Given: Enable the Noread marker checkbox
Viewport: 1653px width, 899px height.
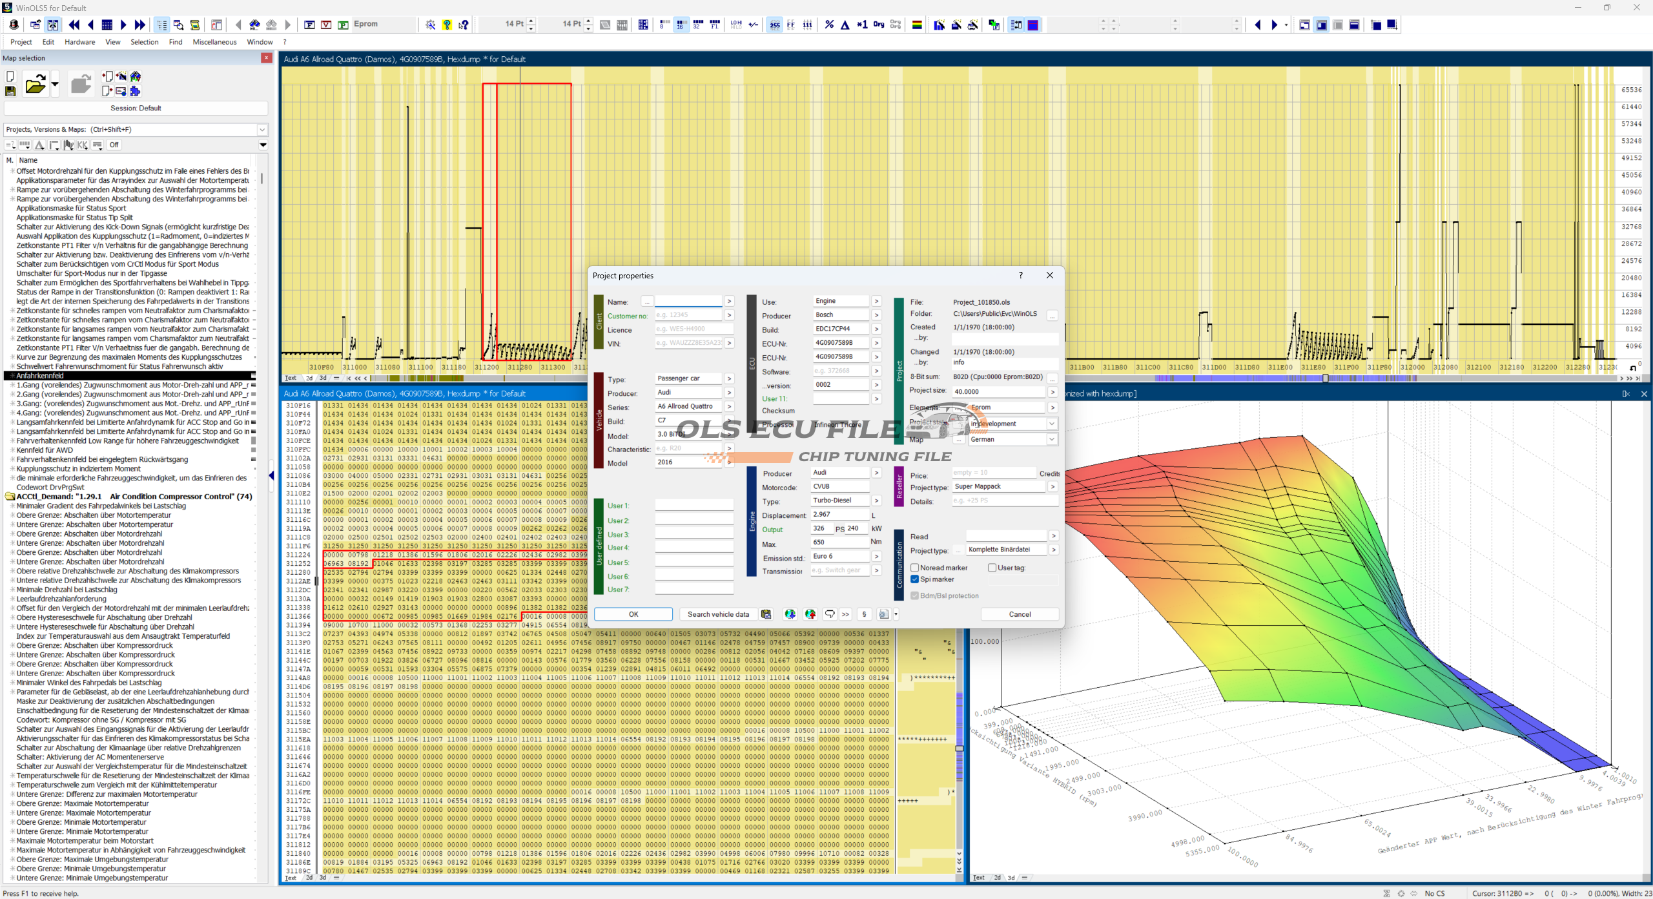Looking at the screenshot, I should coord(915,568).
